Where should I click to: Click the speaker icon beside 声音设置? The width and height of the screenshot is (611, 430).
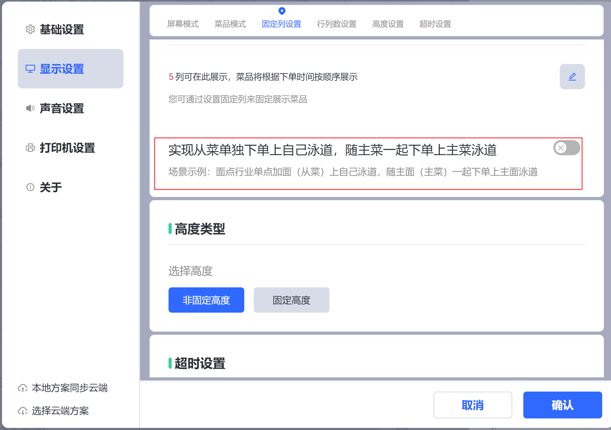(x=30, y=108)
